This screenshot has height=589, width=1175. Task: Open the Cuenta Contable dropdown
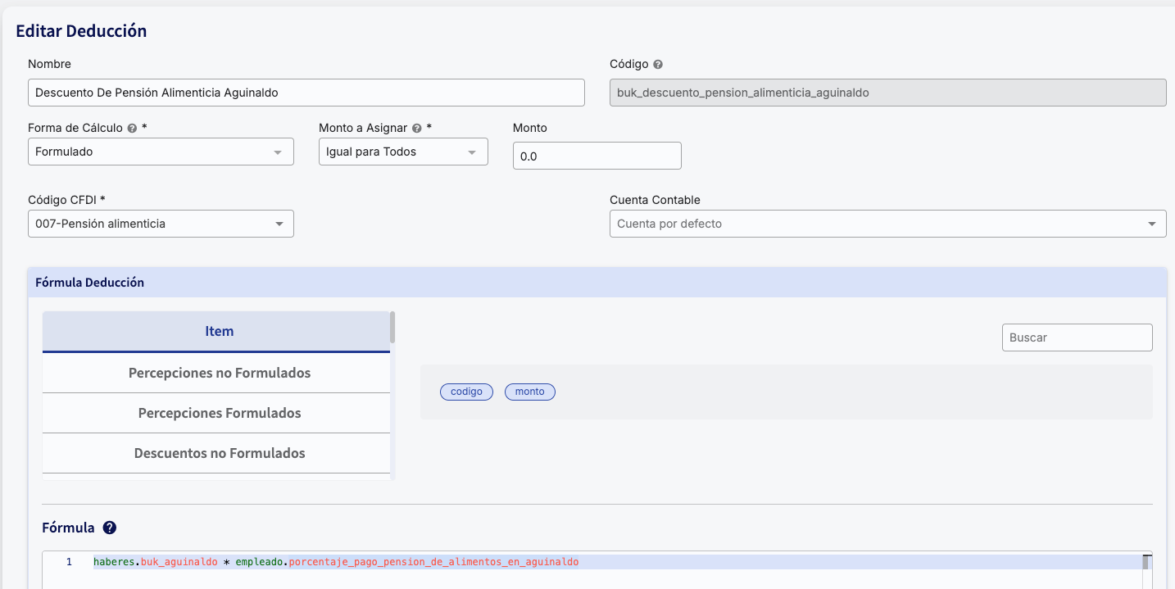tap(887, 224)
